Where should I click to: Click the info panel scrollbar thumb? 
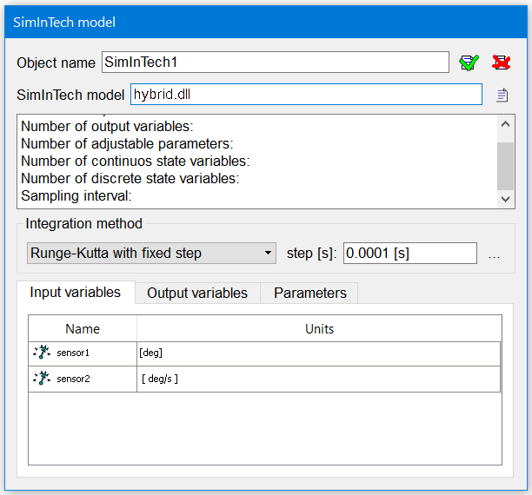506,166
